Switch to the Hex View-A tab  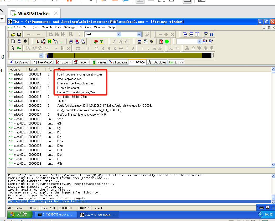(x=43, y=62)
